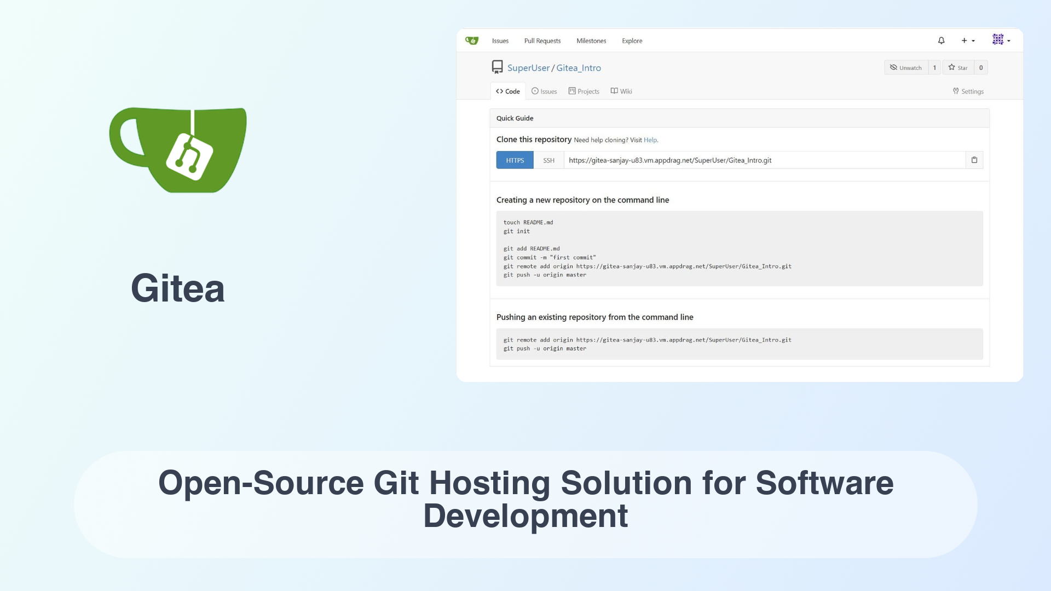The height and width of the screenshot is (591, 1051).
Task: Select the HTTPS clone option
Action: pyautogui.click(x=515, y=160)
